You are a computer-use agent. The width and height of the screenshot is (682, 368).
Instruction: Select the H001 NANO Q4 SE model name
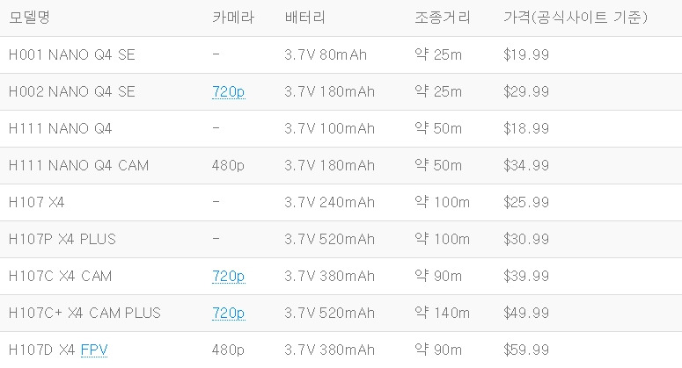click(72, 54)
